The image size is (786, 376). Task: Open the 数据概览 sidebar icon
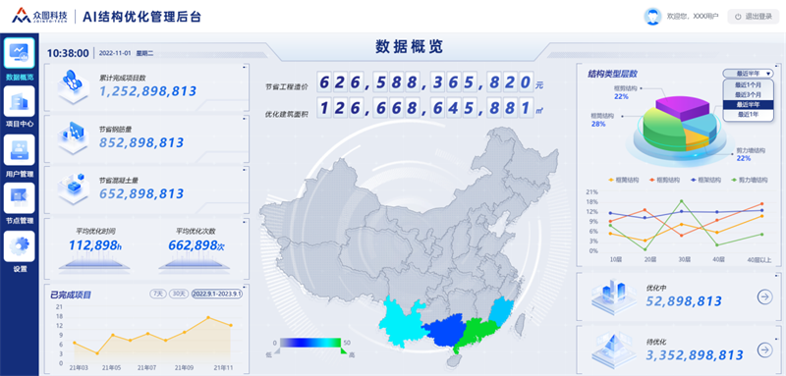coord(19,53)
